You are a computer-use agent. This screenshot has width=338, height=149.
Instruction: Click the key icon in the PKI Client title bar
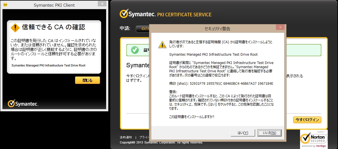(x=5, y=5)
